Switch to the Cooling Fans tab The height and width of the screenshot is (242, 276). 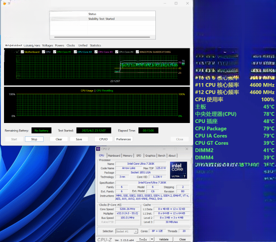coord(32,45)
